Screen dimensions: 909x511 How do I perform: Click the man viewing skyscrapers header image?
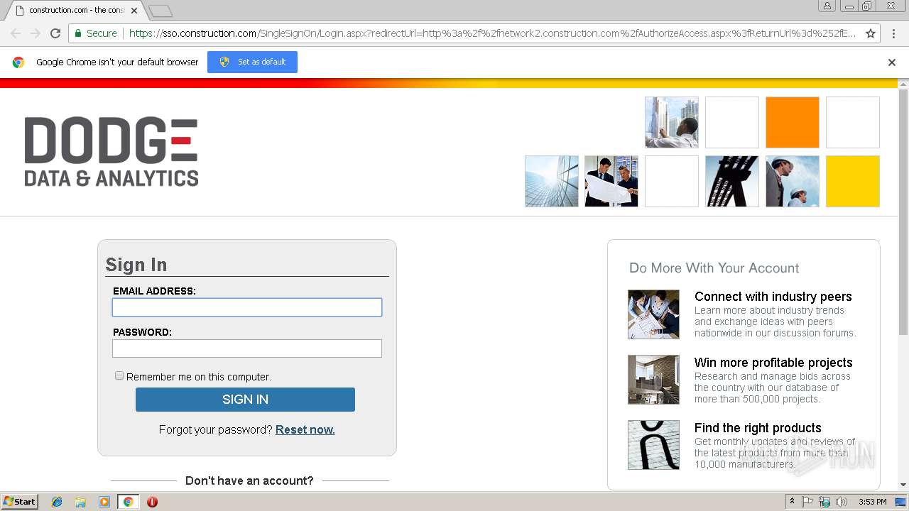click(x=672, y=122)
